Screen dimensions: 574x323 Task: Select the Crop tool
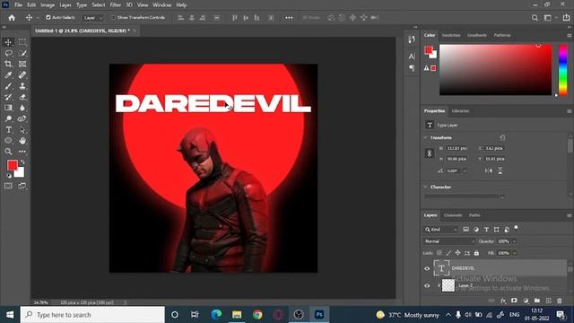[8, 64]
